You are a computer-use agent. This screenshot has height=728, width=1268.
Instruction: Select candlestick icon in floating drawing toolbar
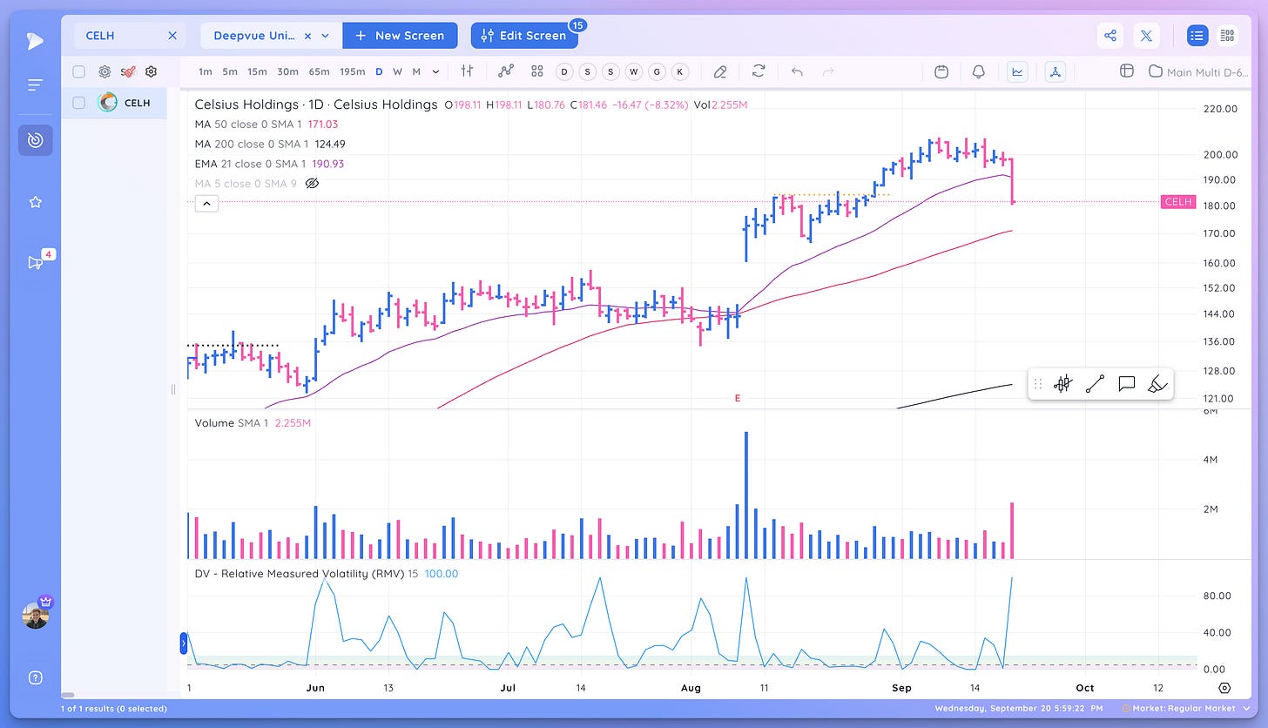1062,384
